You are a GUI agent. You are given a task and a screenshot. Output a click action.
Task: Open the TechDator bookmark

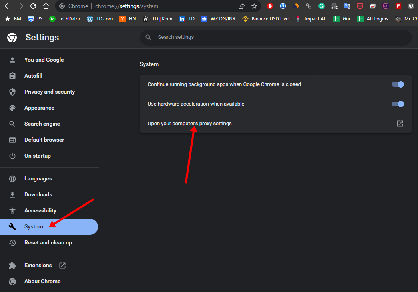click(65, 19)
